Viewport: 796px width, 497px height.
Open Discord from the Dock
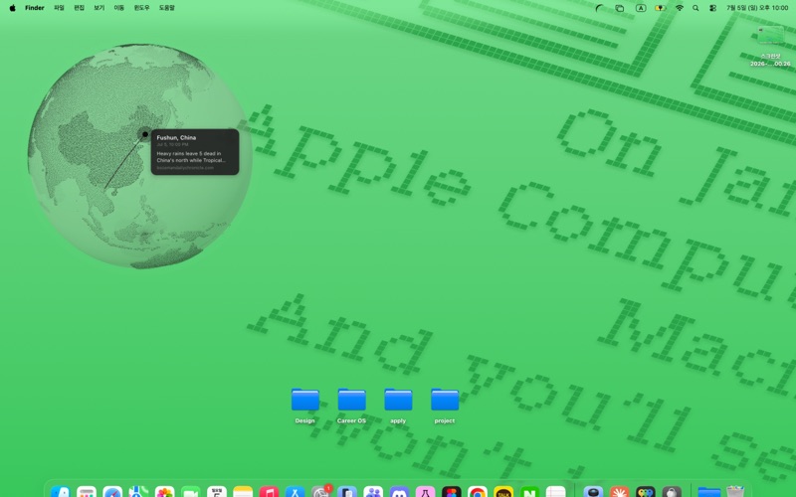(x=399, y=492)
